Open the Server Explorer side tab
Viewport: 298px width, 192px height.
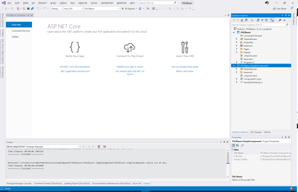coord(3,20)
